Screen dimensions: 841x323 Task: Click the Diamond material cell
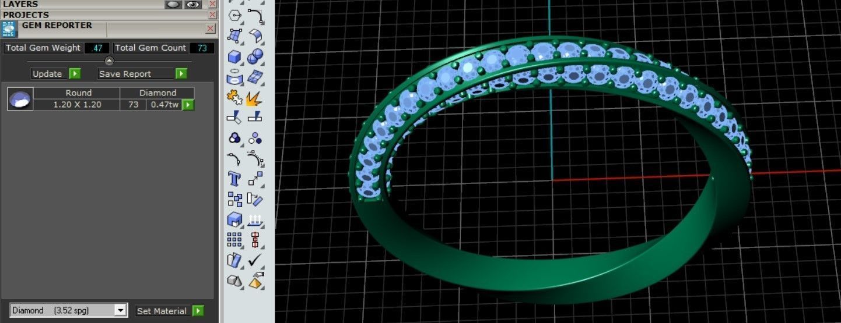tap(157, 93)
